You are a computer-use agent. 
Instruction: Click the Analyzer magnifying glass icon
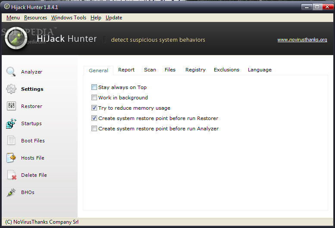pyautogui.click(x=11, y=71)
